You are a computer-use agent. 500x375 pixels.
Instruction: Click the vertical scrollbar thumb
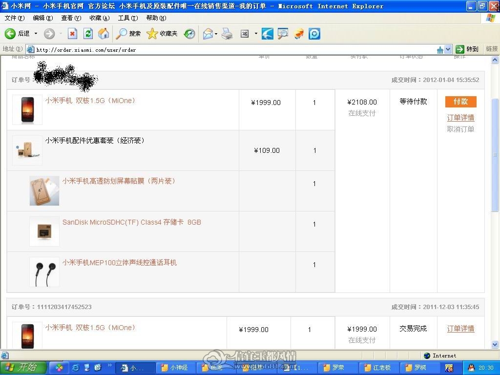(x=495, y=155)
